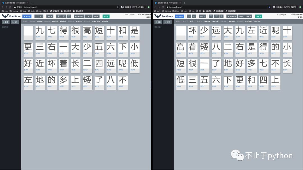Viewport: 303px width, 170px height.
Task: Reload the page in the left browser window
Action: [10, 7]
